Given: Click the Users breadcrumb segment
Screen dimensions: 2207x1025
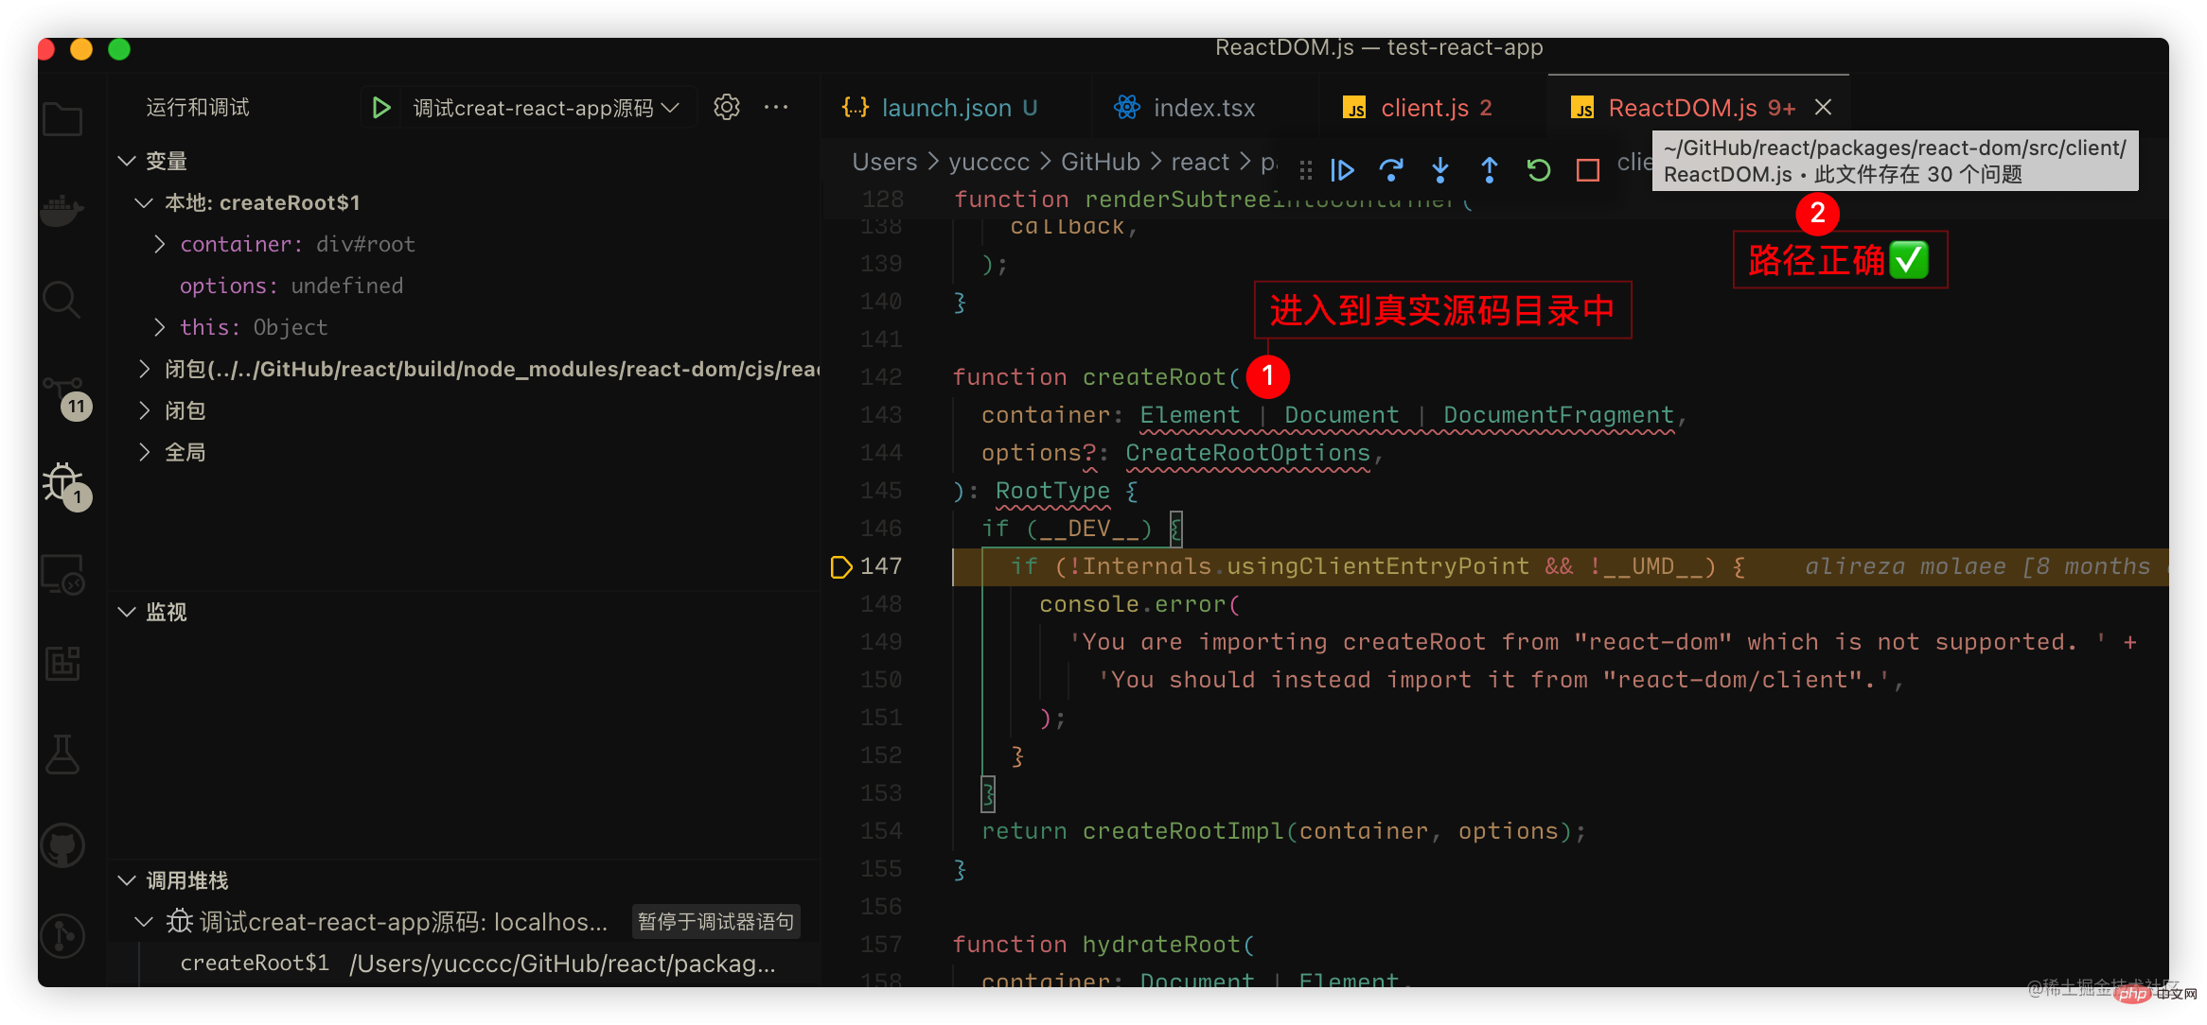Looking at the screenshot, I should point(884,162).
